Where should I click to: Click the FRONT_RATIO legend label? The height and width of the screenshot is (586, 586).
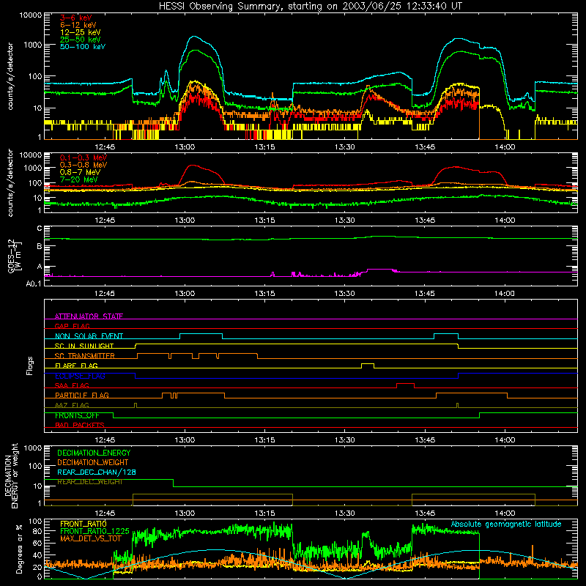(x=83, y=524)
